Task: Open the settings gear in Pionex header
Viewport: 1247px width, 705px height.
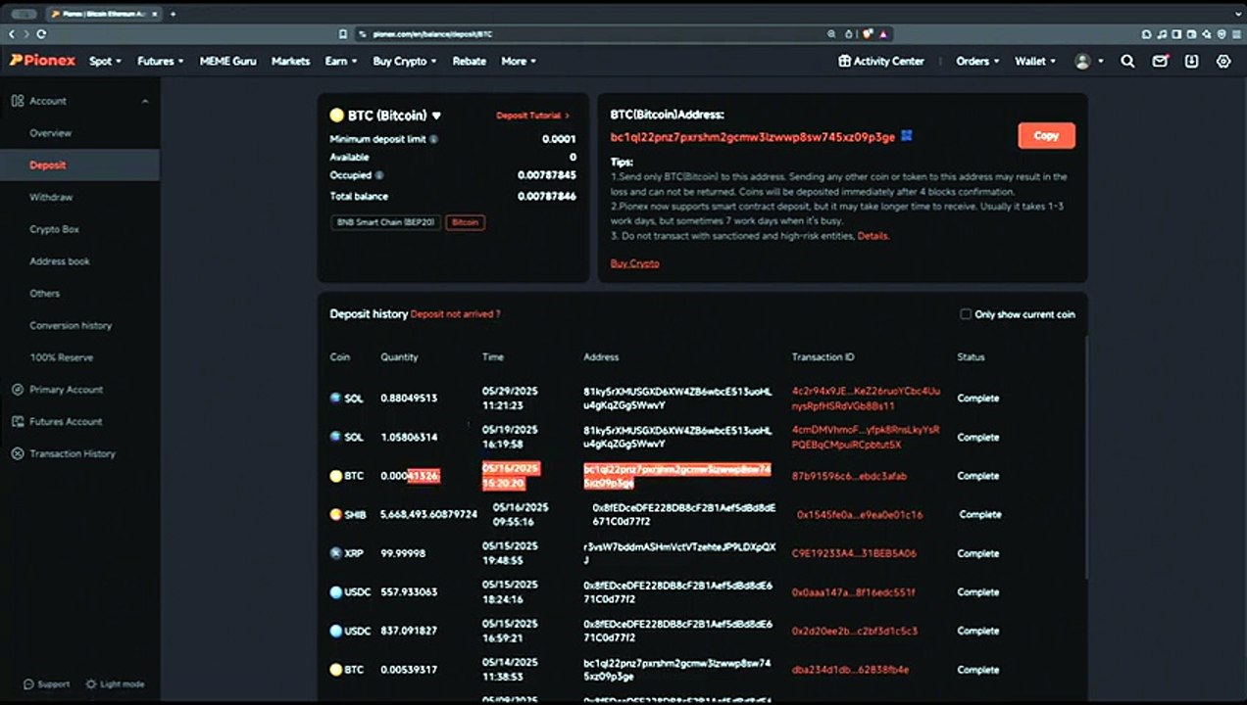Action: click(x=1223, y=61)
